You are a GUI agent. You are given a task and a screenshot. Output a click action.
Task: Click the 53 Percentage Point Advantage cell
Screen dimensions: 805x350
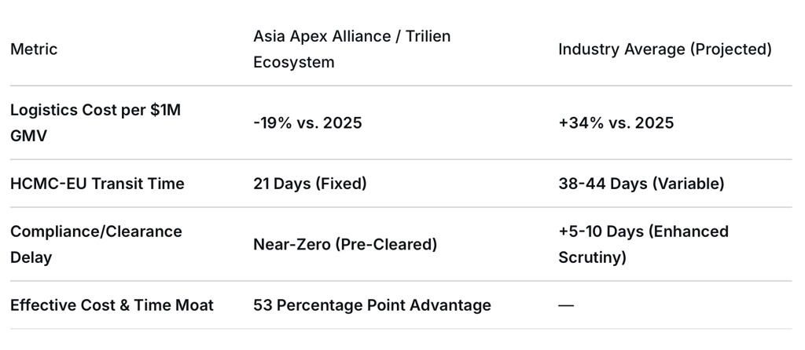pyautogui.click(x=372, y=305)
